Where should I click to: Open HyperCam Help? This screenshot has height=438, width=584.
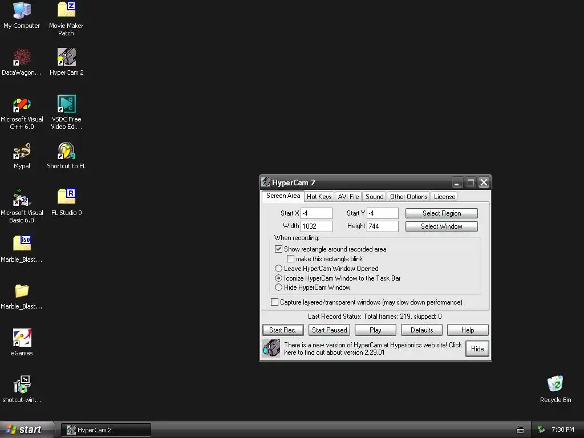468,330
